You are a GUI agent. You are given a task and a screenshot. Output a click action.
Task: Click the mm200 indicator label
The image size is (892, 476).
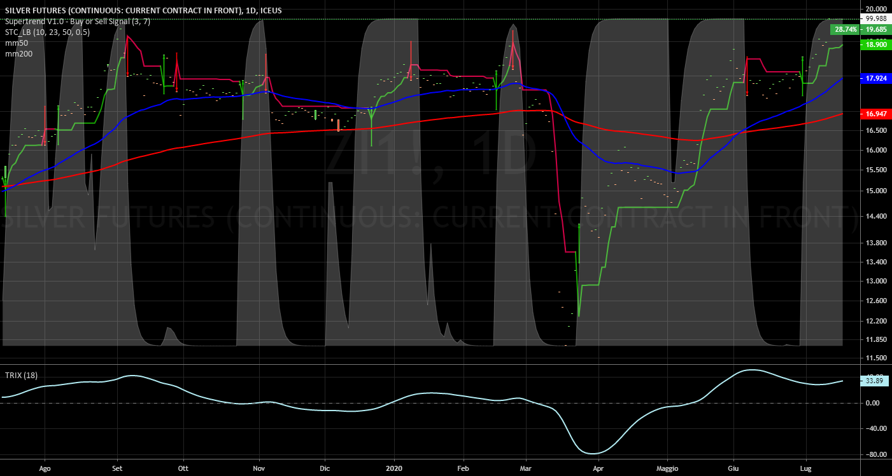[x=18, y=54]
